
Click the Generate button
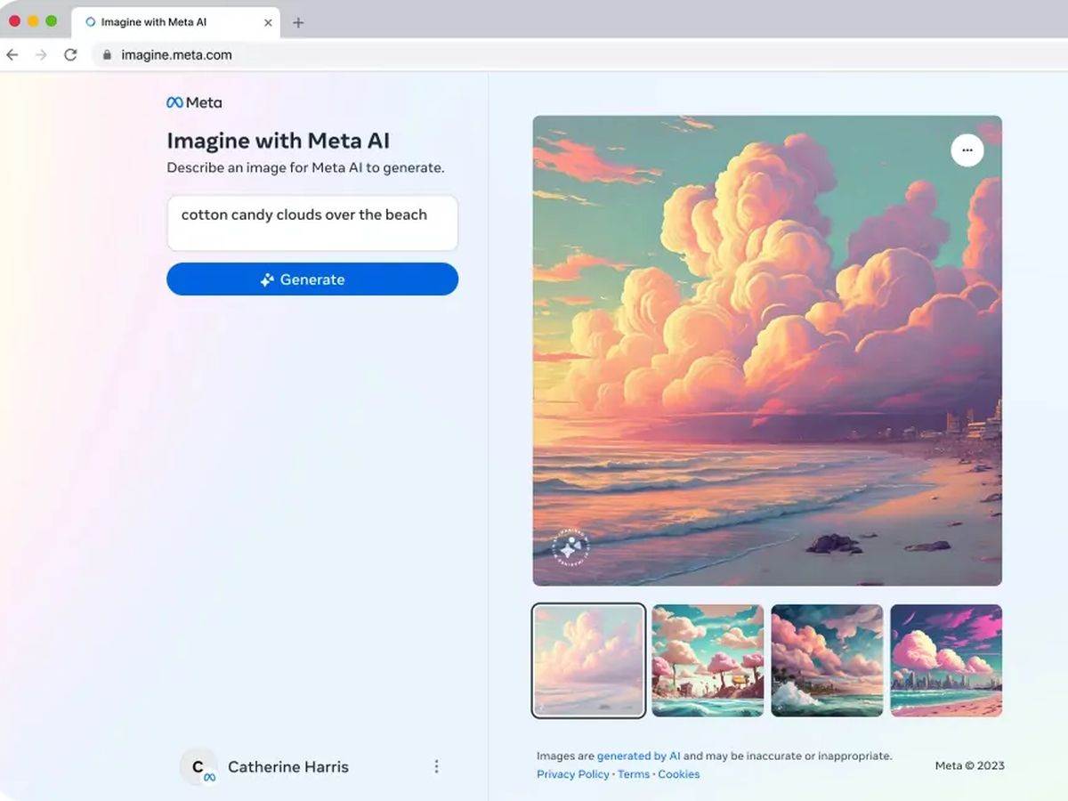pyautogui.click(x=311, y=279)
